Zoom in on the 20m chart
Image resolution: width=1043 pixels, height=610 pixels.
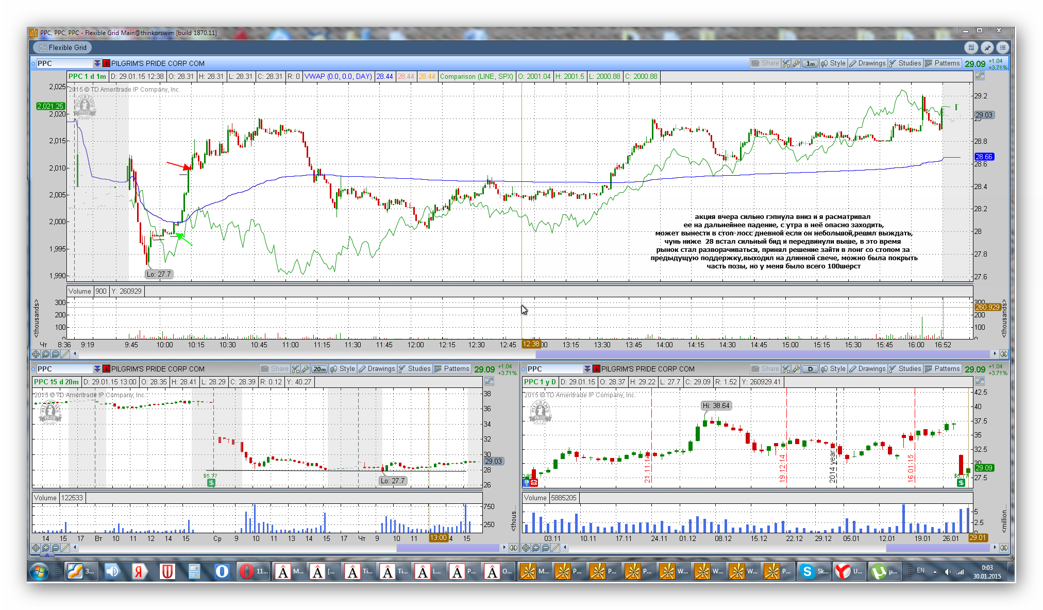[45, 548]
